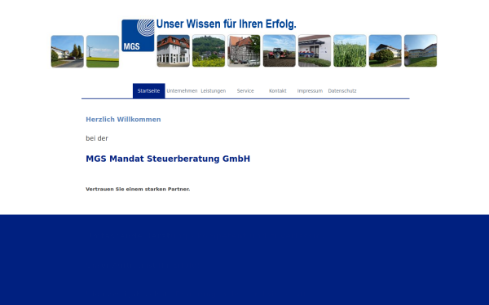Image resolution: width=489 pixels, height=305 pixels.
Task: Select Service in the navigation bar
Action: pyautogui.click(x=245, y=91)
